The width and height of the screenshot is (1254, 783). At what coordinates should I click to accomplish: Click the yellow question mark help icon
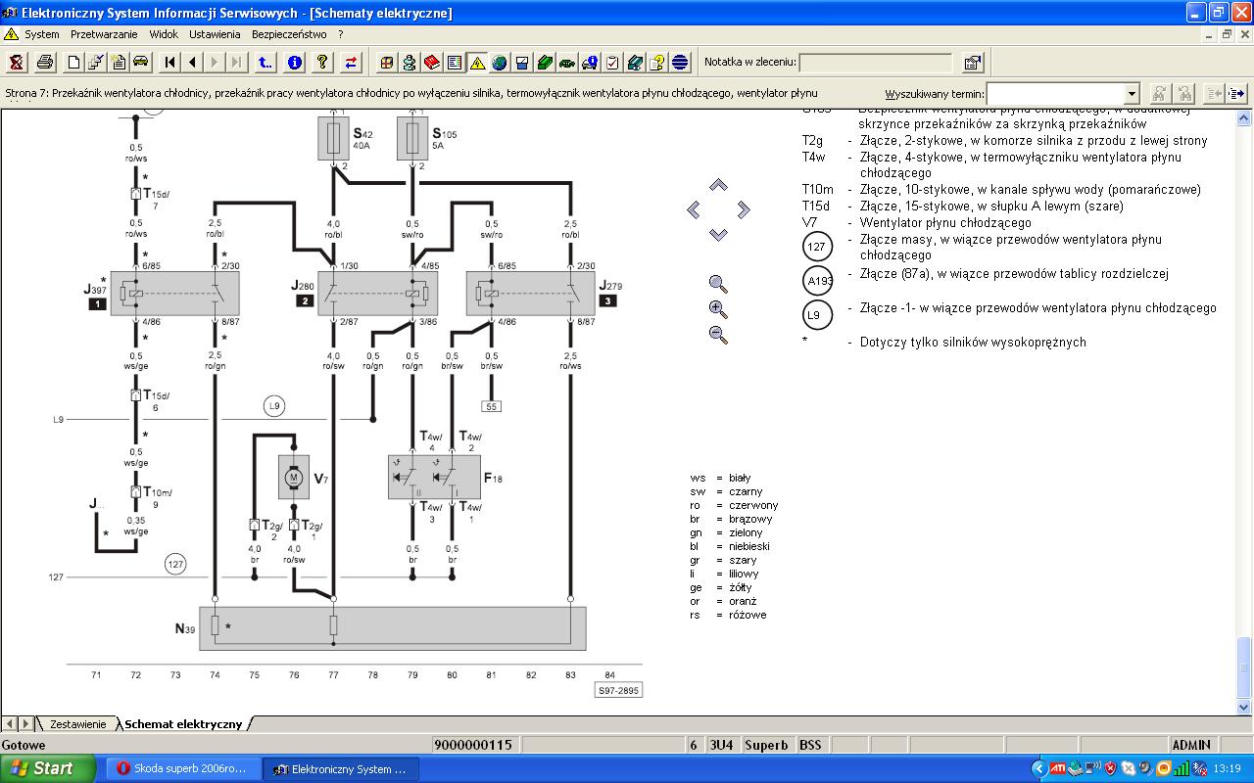pyautogui.click(x=322, y=63)
